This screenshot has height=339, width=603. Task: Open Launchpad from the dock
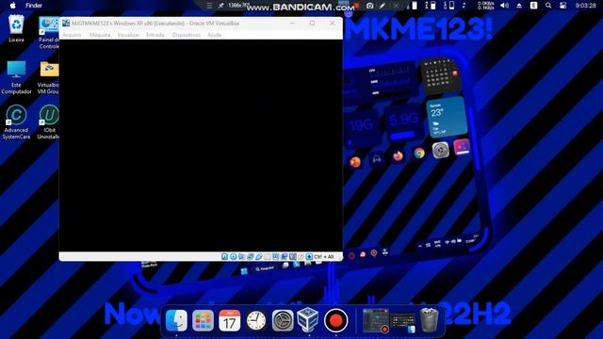[x=203, y=320]
